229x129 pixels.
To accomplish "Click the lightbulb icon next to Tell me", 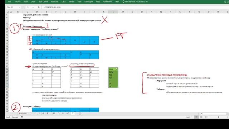I will click(123, 1).
